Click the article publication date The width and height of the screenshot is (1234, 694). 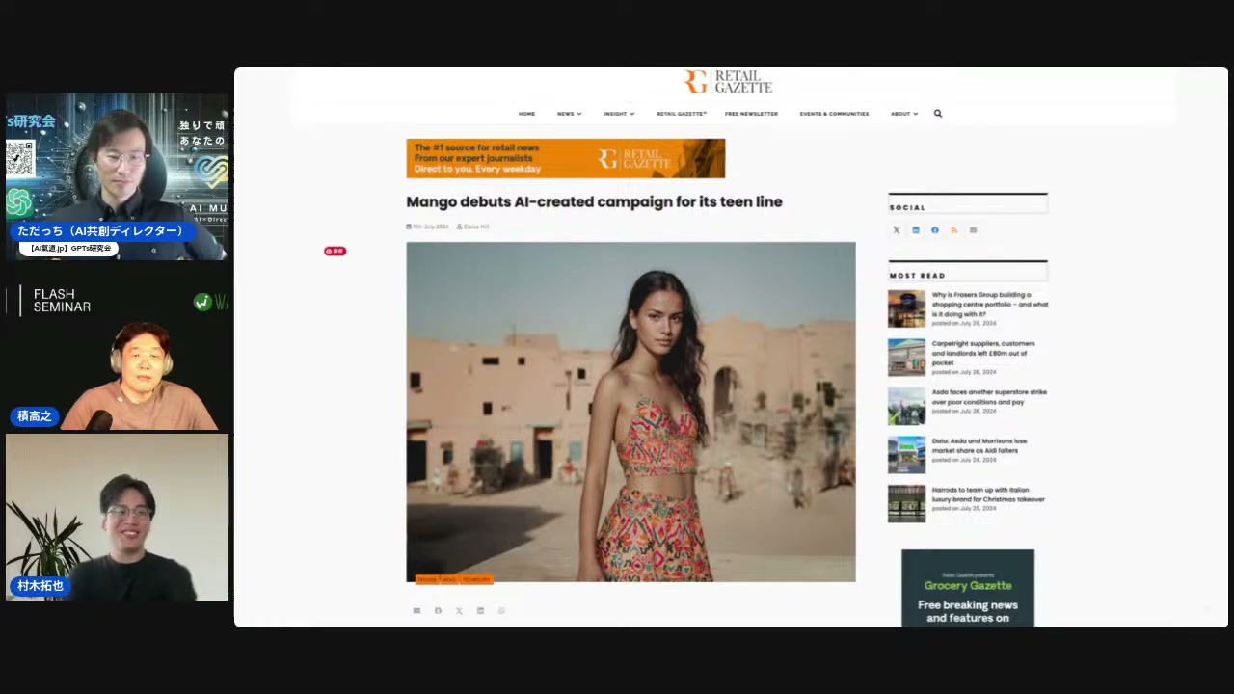[x=428, y=227]
